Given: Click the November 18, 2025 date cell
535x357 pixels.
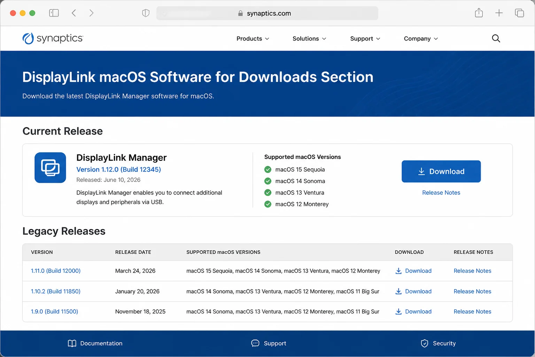Looking at the screenshot, I should tap(140, 312).
